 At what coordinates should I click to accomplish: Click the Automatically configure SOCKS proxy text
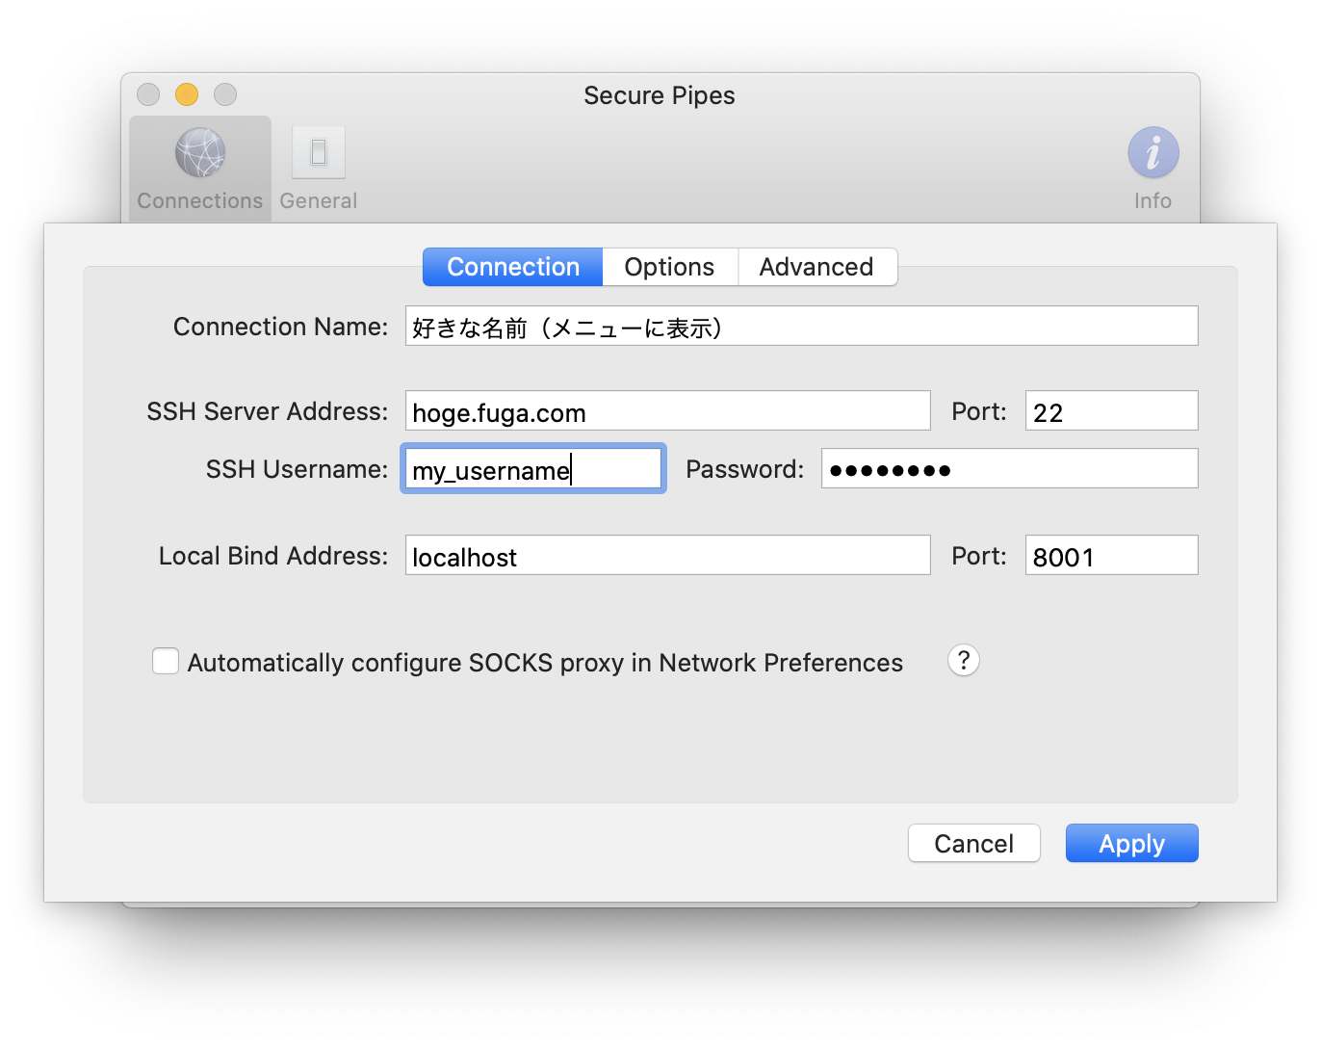click(545, 663)
